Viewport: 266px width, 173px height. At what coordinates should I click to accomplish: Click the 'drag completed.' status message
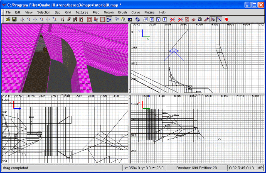click(16, 168)
